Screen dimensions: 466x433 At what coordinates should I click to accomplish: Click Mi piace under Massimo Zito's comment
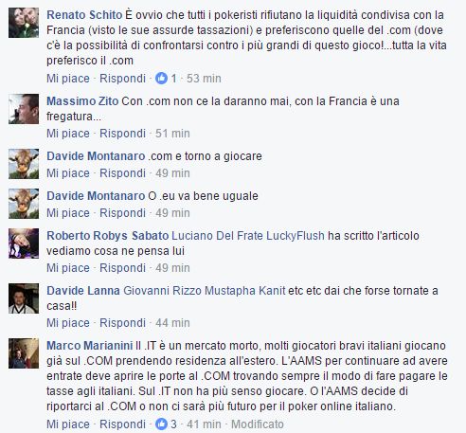68,134
